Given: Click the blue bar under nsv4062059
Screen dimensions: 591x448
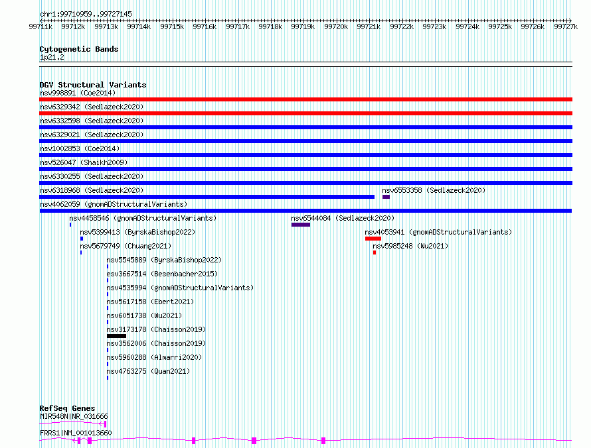Looking at the screenshot, I should (x=305, y=211).
